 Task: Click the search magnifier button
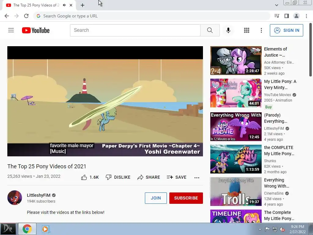[x=210, y=30]
